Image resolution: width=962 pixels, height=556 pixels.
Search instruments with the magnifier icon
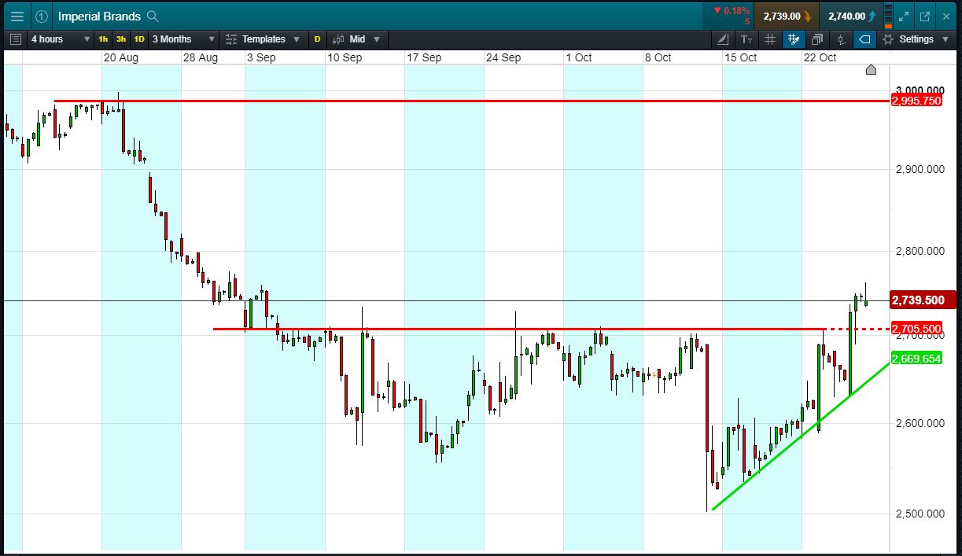click(153, 16)
